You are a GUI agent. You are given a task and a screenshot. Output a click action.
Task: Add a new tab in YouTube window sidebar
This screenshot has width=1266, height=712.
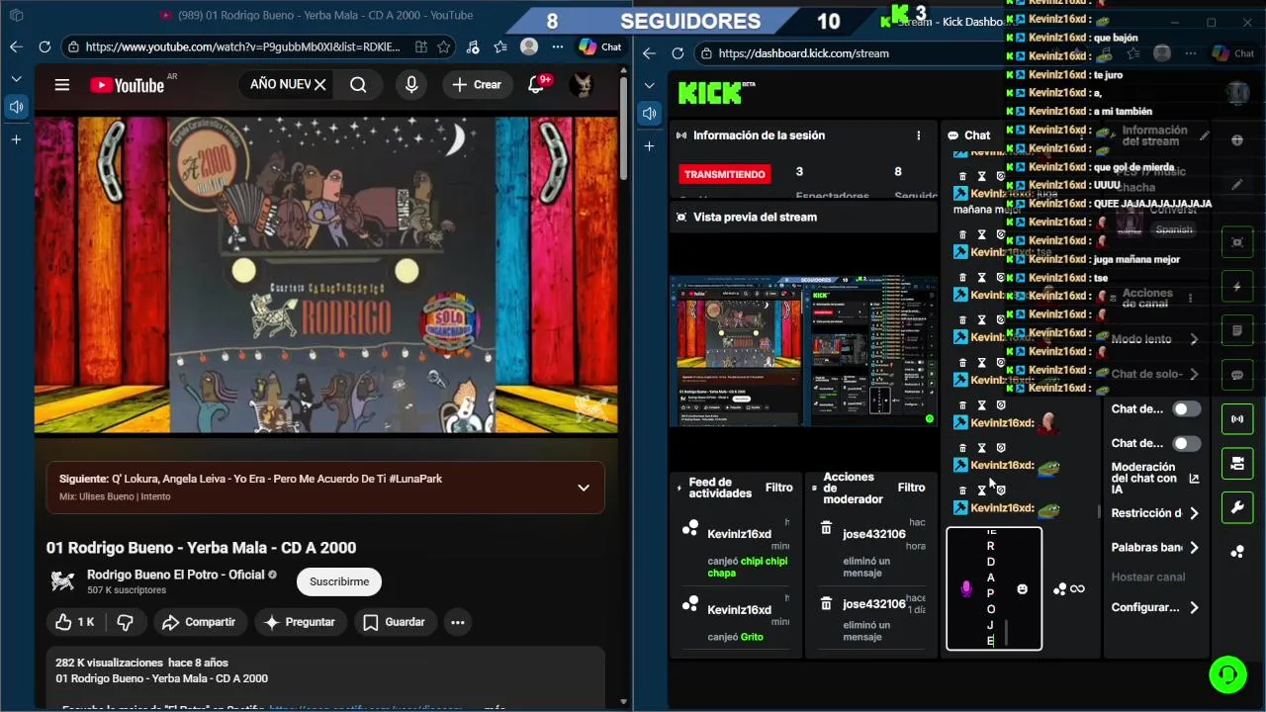16,139
